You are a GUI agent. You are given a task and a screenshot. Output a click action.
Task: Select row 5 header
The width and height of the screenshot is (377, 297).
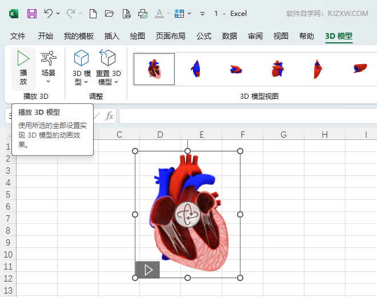[8, 194]
